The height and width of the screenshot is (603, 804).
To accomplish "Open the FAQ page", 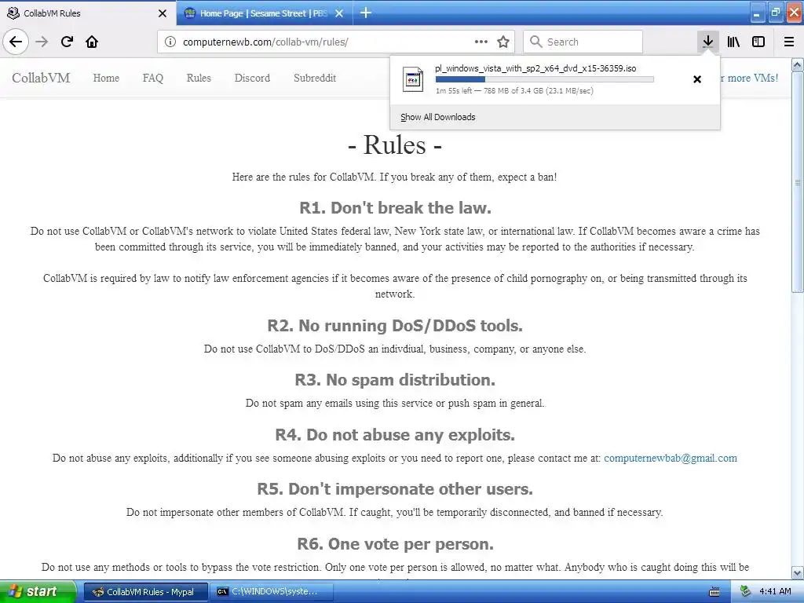I will tap(153, 78).
